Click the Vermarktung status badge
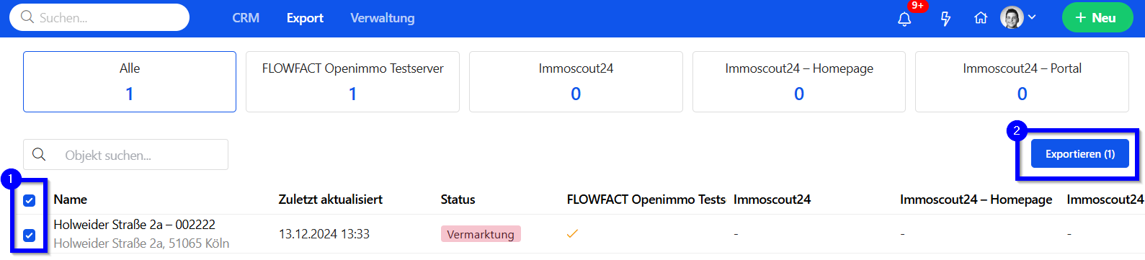The width and height of the screenshot is (1145, 260). (481, 234)
